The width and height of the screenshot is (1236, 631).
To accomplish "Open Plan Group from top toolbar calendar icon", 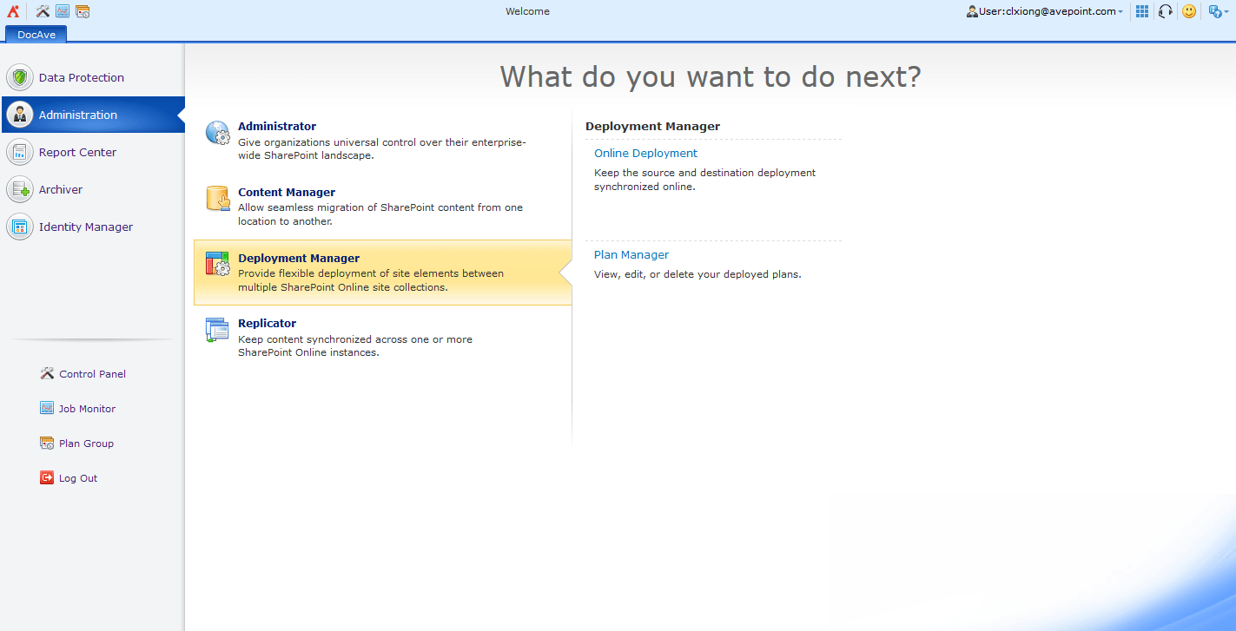I will click(83, 11).
